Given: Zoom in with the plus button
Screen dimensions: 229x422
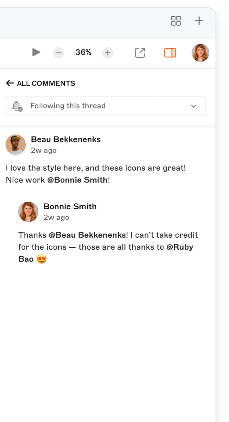Looking at the screenshot, I should (108, 53).
